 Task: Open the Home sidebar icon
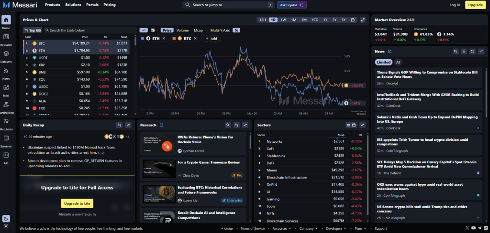[x=6, y=20]
